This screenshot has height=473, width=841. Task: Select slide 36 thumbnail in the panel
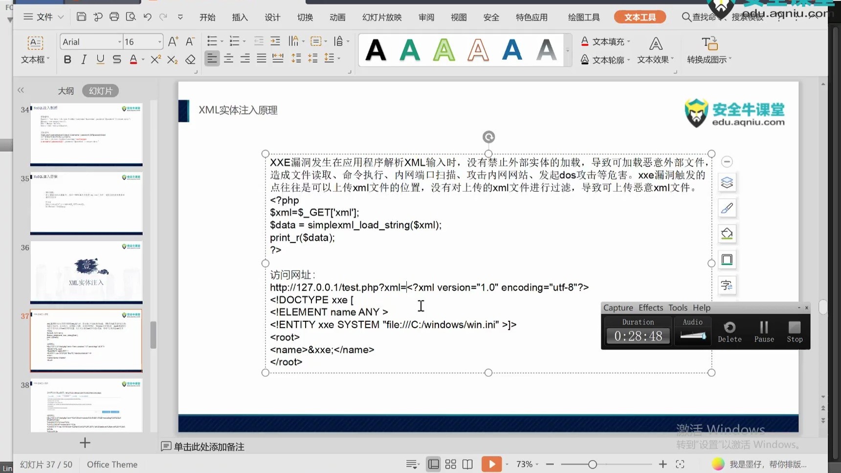[86, 272]
